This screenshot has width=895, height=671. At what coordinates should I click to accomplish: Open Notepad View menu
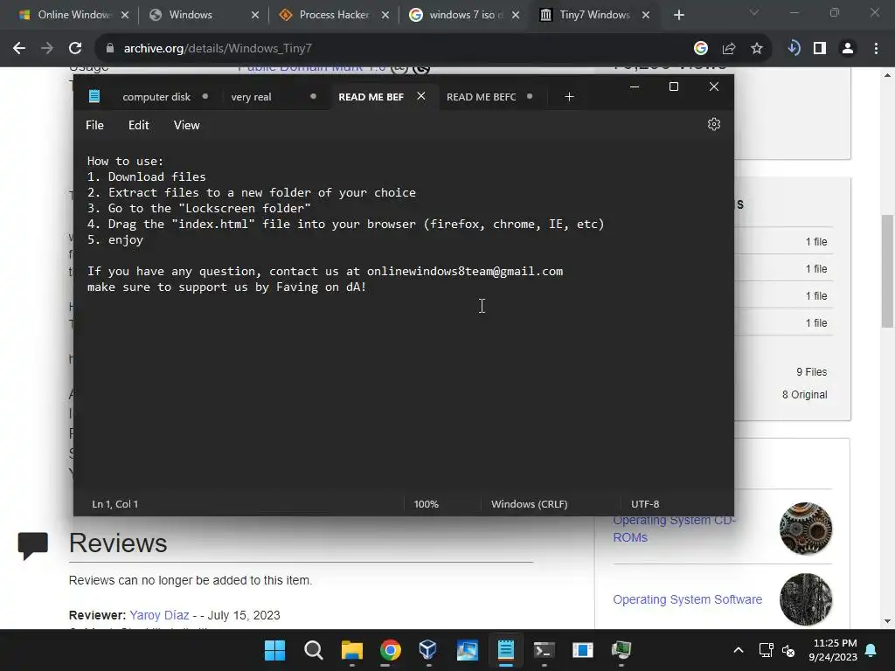[x=187, y=125]
